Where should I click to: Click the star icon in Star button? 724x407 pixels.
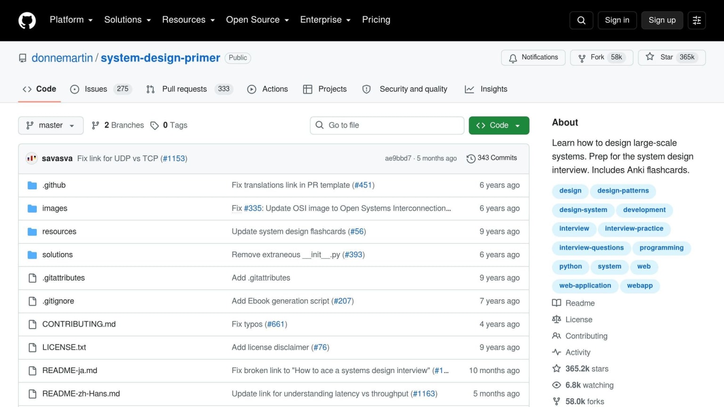pos(650,57)
